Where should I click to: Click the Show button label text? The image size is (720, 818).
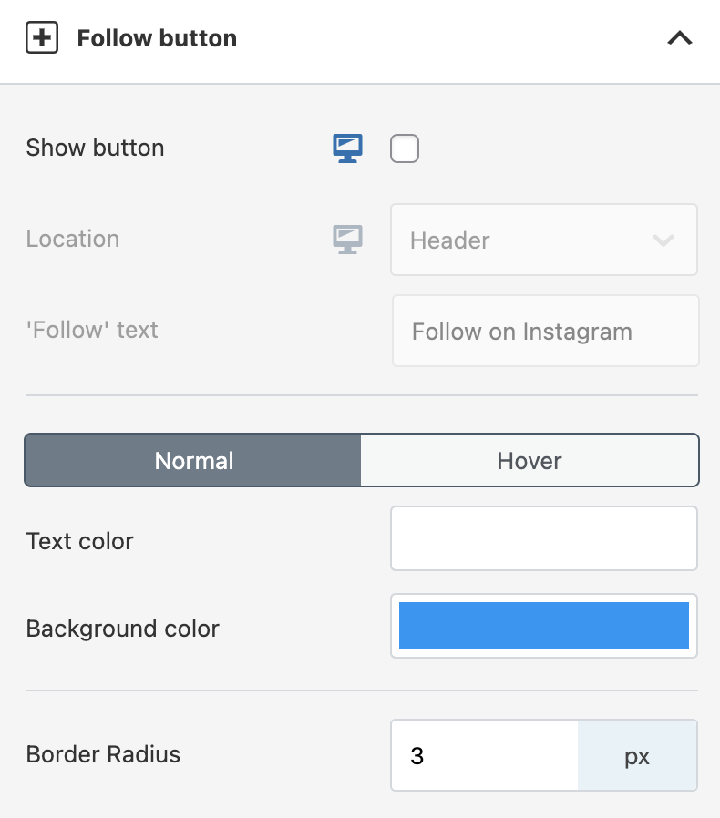pyautogui.click(x=95, y=148)
